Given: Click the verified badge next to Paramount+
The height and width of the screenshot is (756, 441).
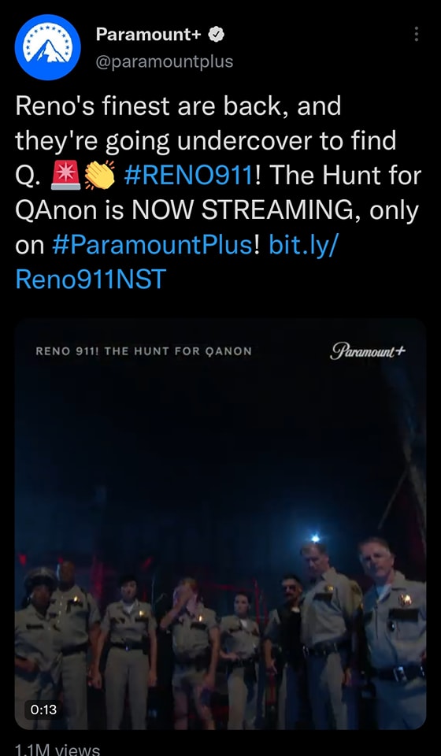Looking at the screenshot, I should [x=216, y=34].
